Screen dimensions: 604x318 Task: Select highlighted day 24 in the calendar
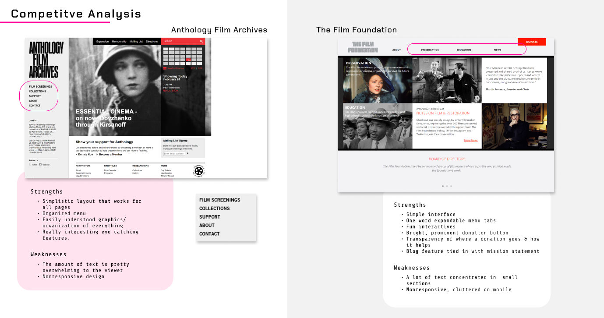(188, 60)
